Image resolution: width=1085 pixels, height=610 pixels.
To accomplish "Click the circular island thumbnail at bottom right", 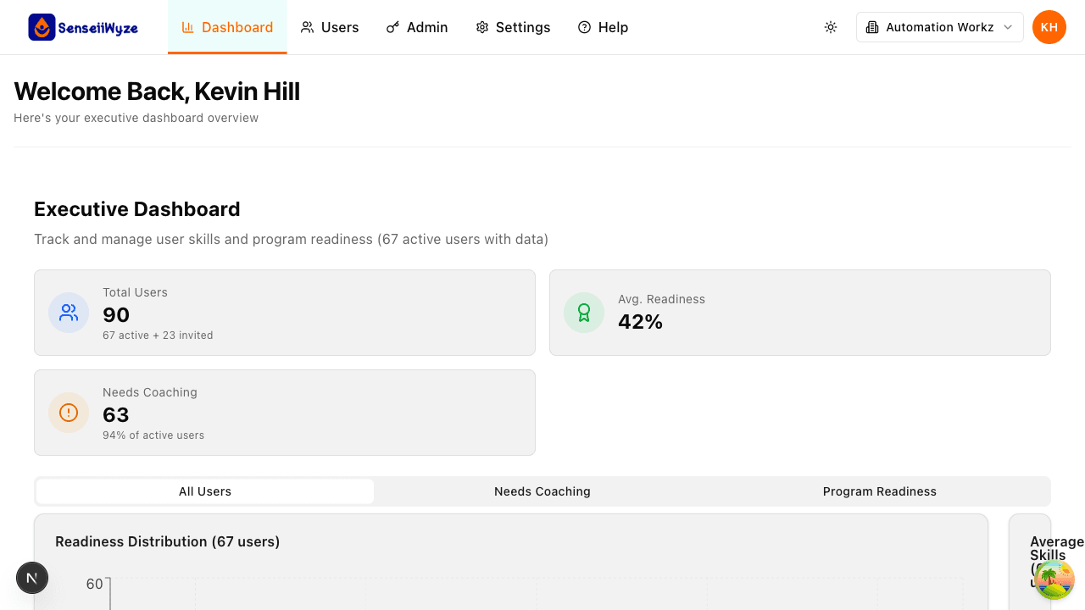I will [1054, 579].
